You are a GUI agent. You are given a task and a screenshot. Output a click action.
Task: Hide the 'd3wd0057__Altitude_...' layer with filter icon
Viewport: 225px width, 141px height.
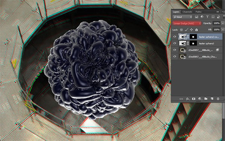175,50
